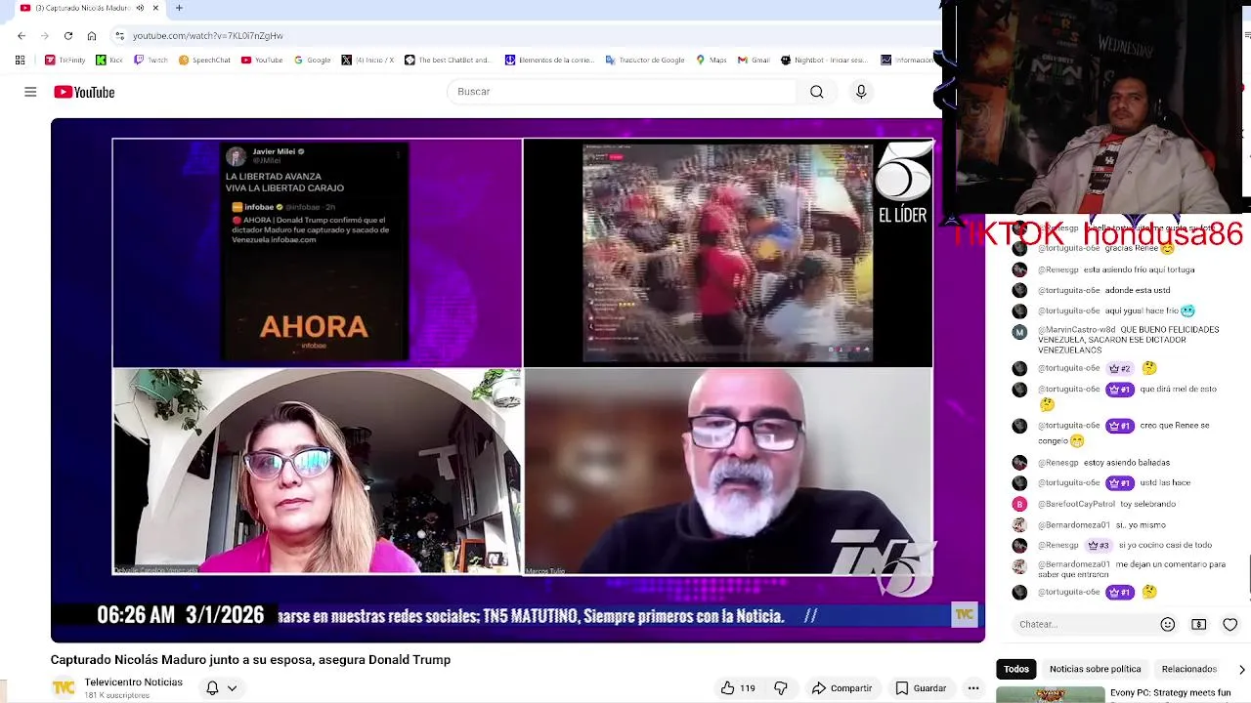Click the Chatear message input
The height and width of the screenshot is (703, 1251).
1083,624
